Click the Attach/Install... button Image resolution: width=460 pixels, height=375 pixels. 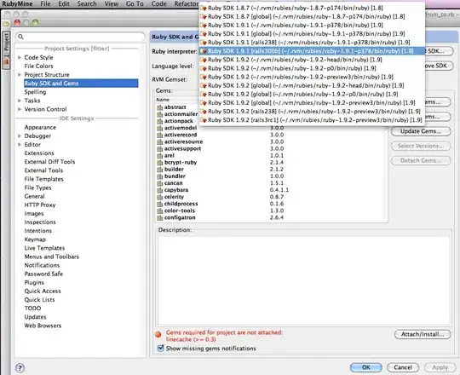point(423,334)
